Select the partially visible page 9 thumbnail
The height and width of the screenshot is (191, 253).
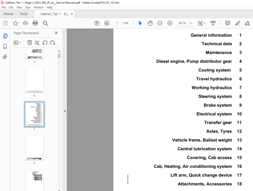point(35,180)
